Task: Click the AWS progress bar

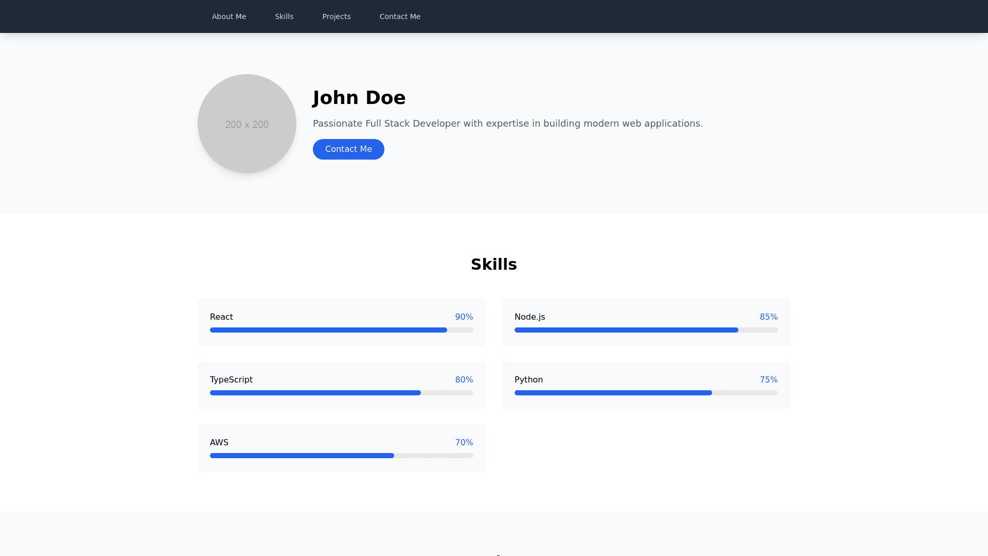Action: (x=341, y=456)
